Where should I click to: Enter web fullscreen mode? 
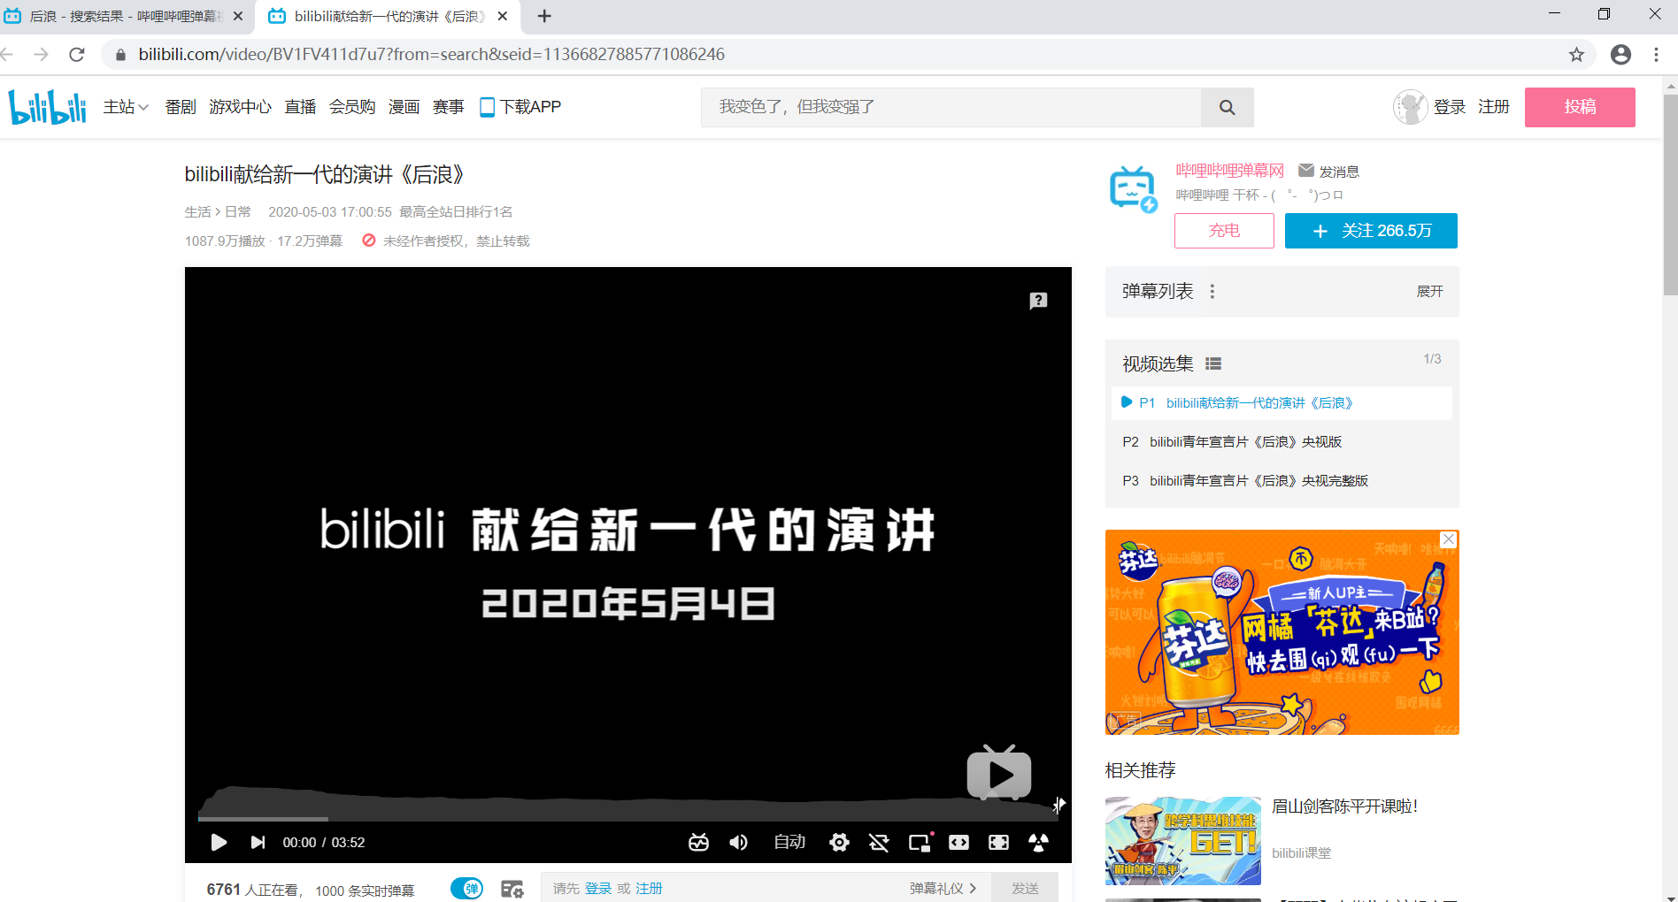tap(998, 842)
